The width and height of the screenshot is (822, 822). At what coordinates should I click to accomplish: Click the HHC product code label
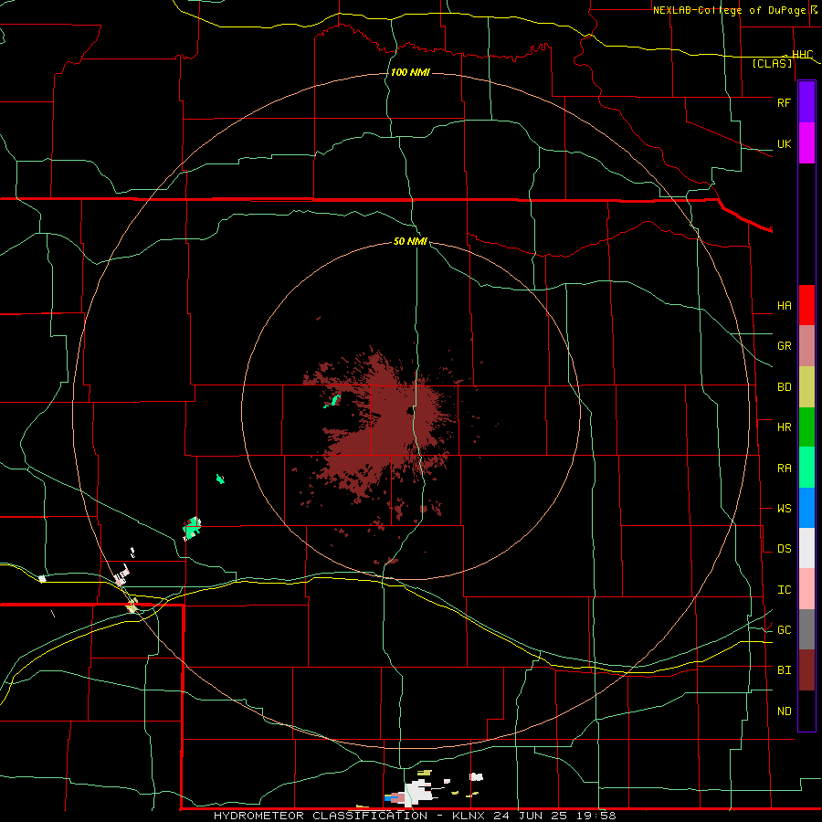tap(802, 55)
